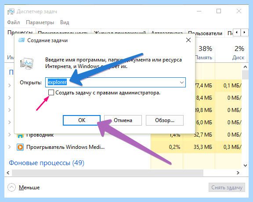The image size is (253, 202).
Task: Open the dropdown of the Открыть field
Action: [x=182, y=83]
